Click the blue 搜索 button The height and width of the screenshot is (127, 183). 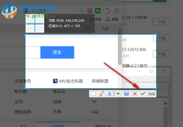click(57, 52)
